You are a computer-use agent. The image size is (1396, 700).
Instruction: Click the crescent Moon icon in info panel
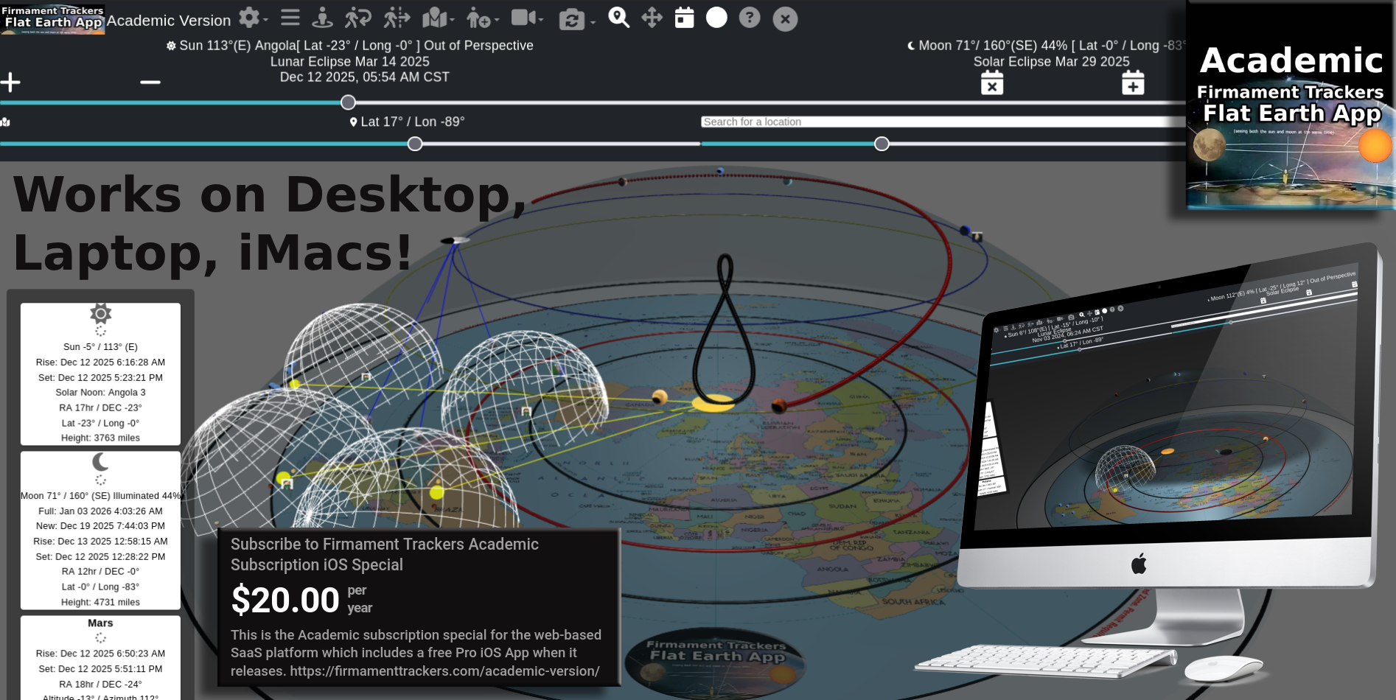(100, 462)
